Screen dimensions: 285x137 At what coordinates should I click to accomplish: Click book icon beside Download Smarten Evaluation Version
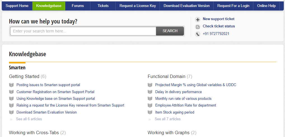click(x=11, y=112)
